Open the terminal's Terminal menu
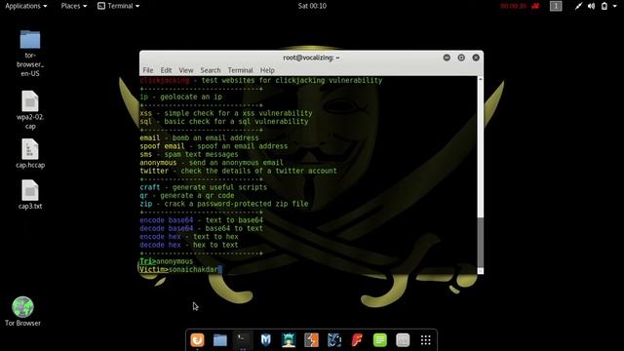Screen dimensions: 624x351 pyautogui.click(x=240, y=70)
